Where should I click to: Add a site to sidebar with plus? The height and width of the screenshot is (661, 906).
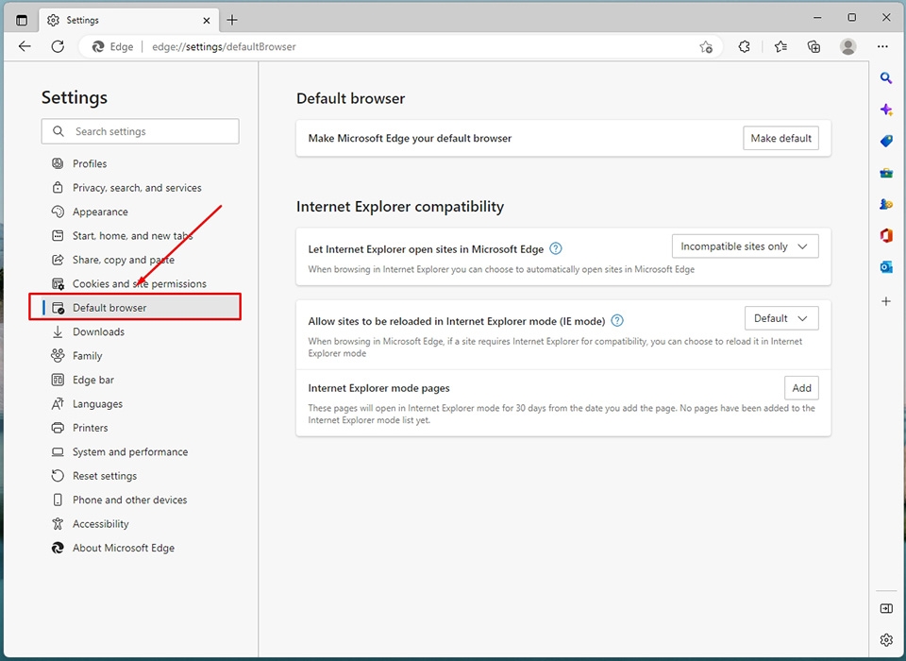click(x=886, y=301)
